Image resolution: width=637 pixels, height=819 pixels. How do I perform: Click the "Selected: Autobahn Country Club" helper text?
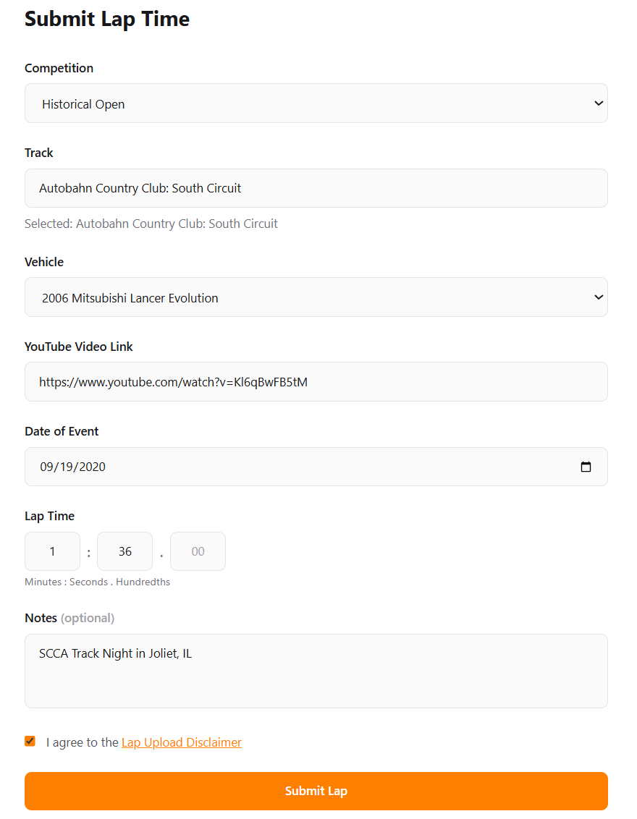(x=151, y=224)
